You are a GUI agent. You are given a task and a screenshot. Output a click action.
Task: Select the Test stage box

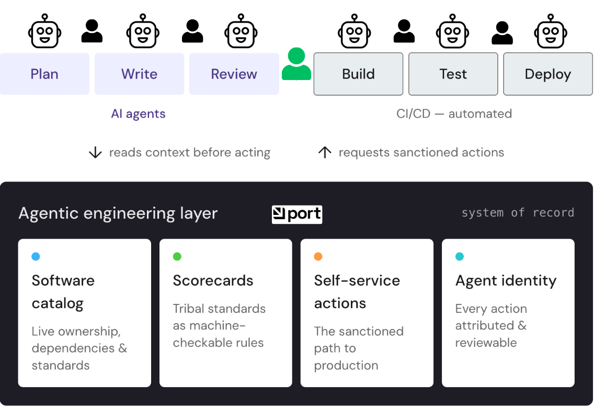[x=453, y=74]
